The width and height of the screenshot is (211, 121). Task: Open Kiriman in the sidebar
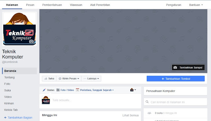tap(9, 104)
